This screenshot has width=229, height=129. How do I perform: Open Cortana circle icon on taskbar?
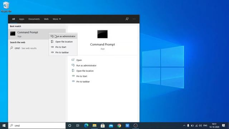70,125
